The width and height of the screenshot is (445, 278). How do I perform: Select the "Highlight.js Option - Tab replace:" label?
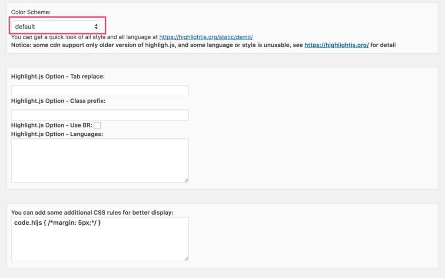click(58, 76)
